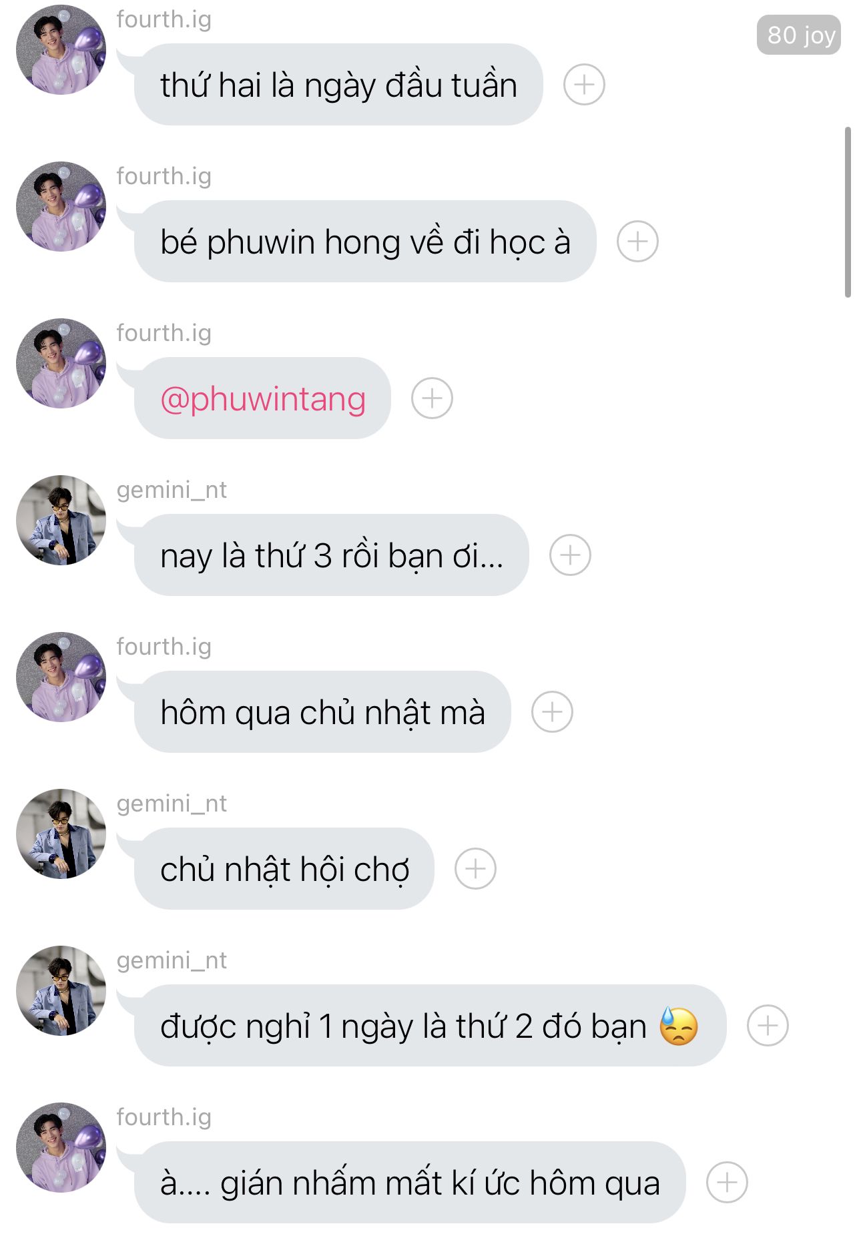Tap plus icon next to @phuwintang message
The image size is (857, 1236).
pyautogui.click(x=432, y=398)
